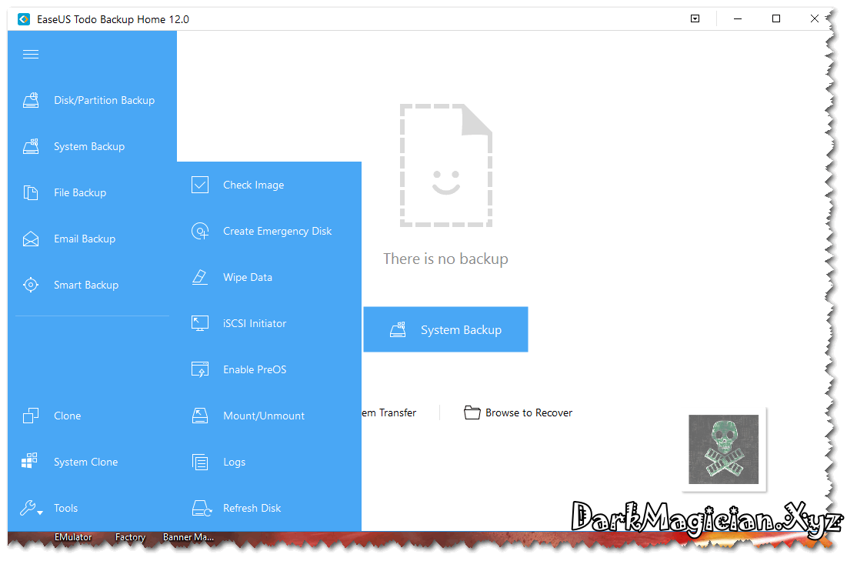847x561 pixels.
Task: Click the EaseUS app logo icon
Action: point(24,19)
